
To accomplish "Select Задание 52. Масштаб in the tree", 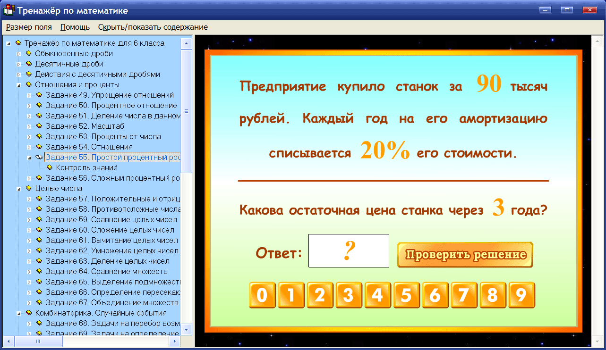I will 82,126.
